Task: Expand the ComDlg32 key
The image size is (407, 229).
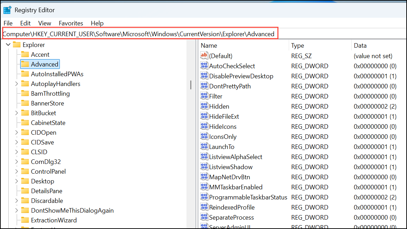Action: pos(17,162)
